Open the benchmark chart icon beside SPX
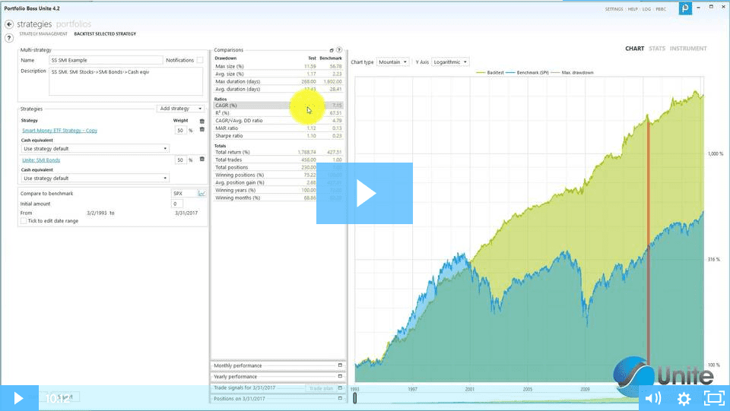 202,193
